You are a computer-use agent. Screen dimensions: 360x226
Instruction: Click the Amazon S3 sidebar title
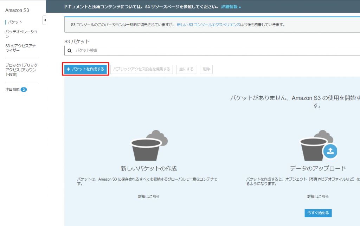point(17,10)
